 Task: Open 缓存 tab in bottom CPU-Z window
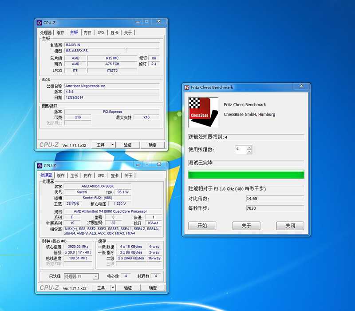pyautogui.click(x=61, y=175)
